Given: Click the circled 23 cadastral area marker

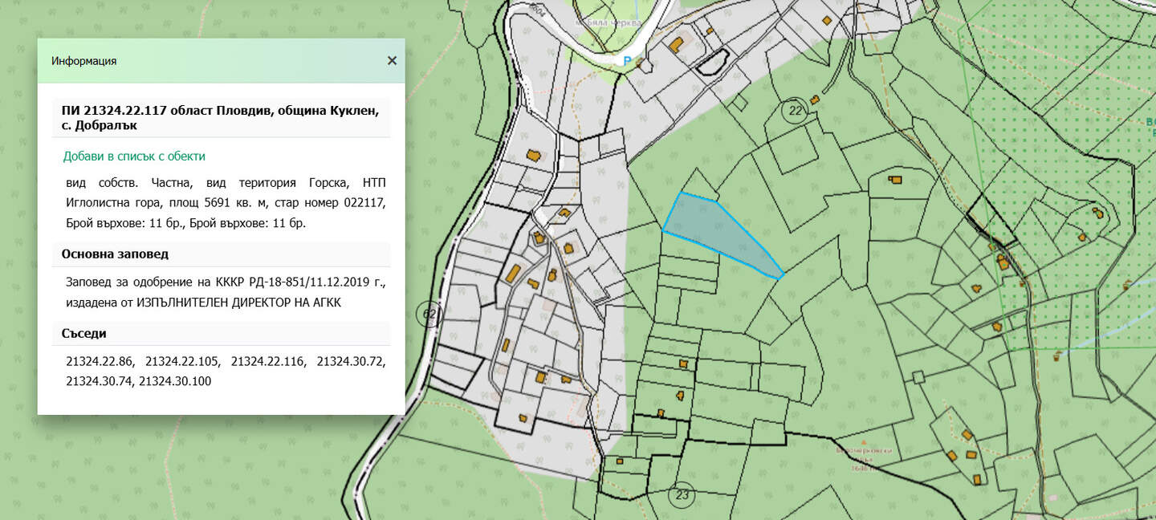Looking at the screenshot, I should click(682, 494).
